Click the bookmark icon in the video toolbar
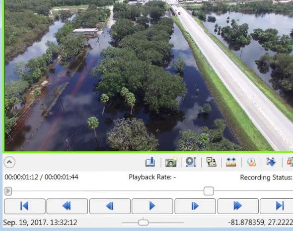Viewport: 293px width, 231px height. click(150, 162)
